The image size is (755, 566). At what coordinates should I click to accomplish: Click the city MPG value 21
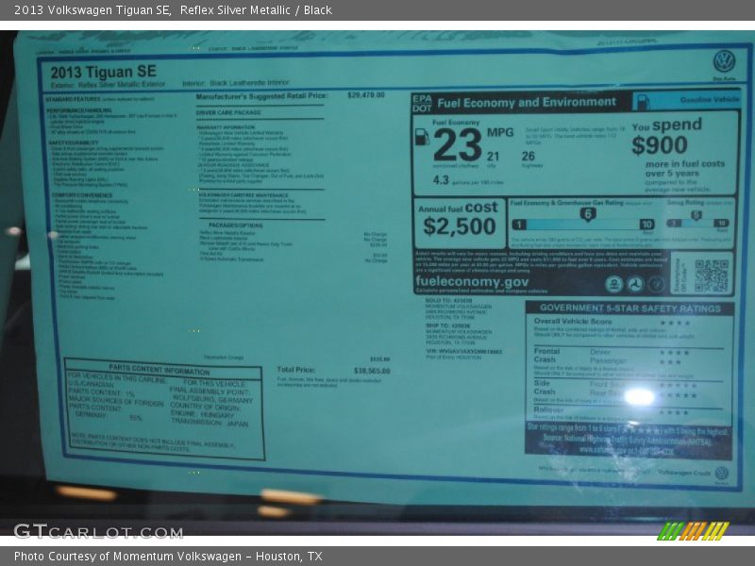(x=493, y=157)
